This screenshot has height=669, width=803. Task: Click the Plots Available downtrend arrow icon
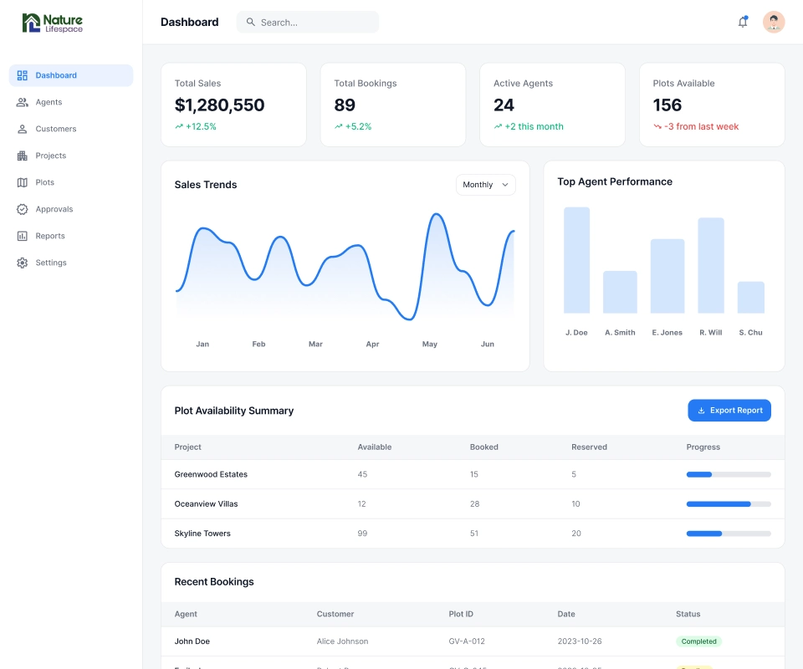tap(657, 126)
